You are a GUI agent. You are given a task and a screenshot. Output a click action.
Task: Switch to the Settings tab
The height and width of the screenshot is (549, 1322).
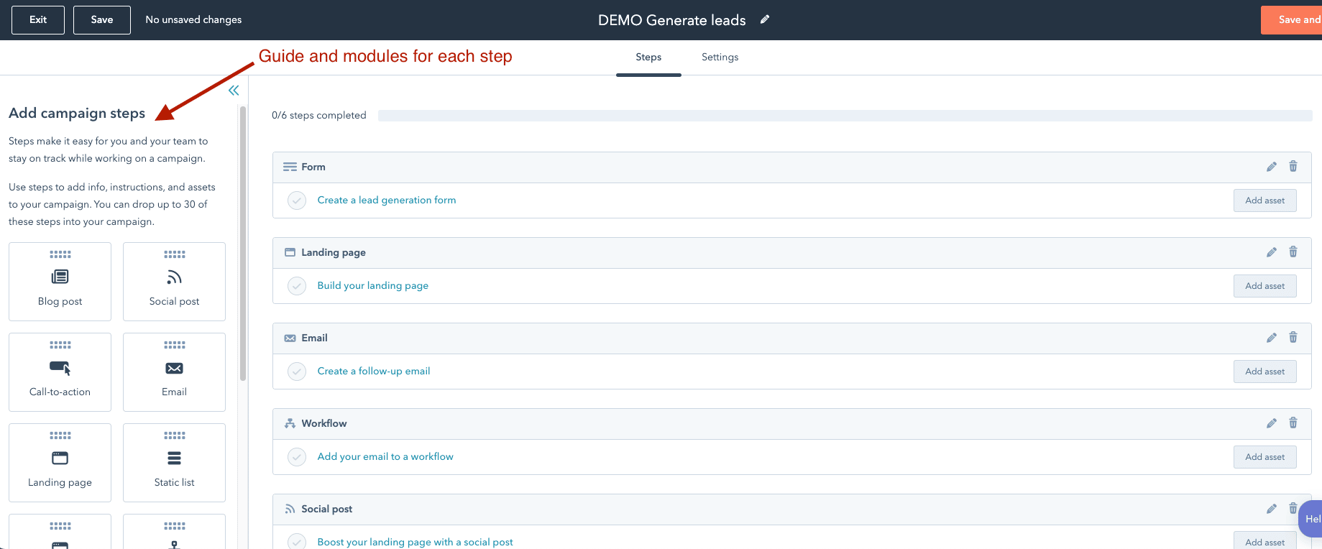[x=720, y=57]
